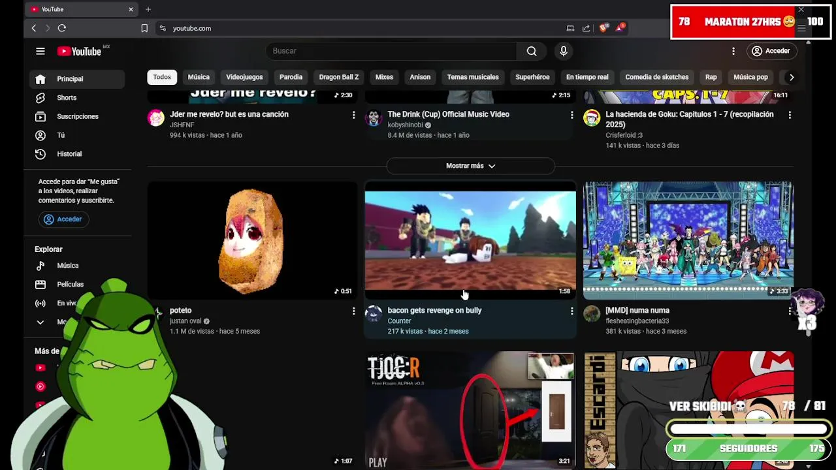Click the Acceder button in the top bar
The width and height of the screenshot is (836, 470).
click(771, 51)
